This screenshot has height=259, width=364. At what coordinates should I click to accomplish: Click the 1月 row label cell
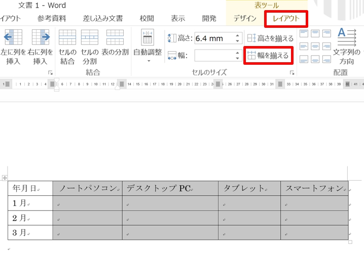30,203
